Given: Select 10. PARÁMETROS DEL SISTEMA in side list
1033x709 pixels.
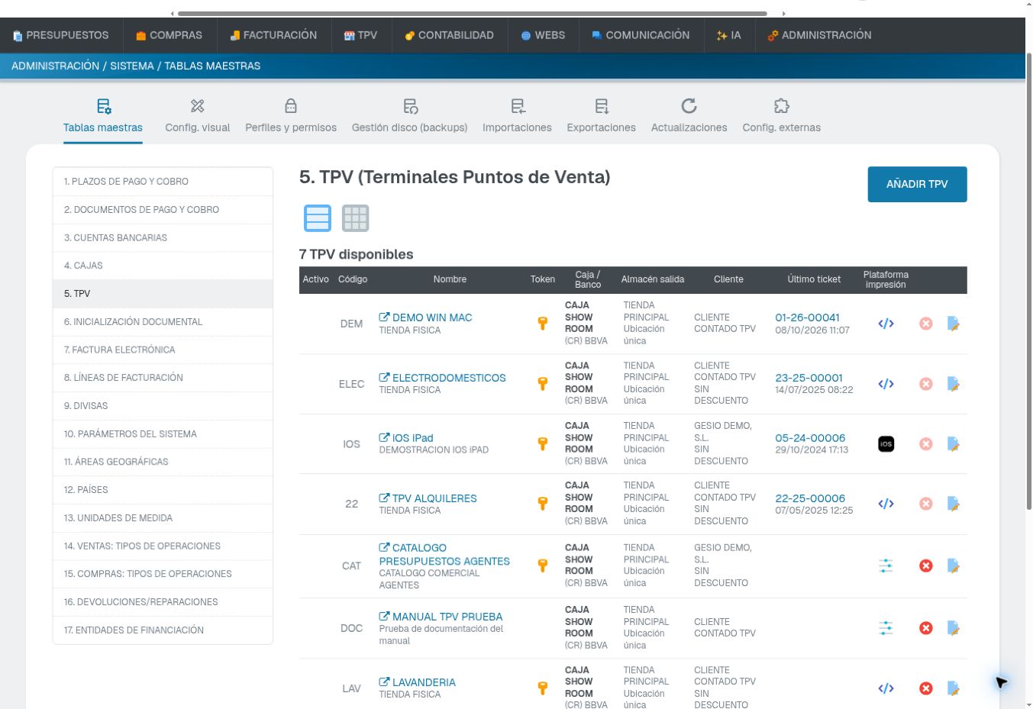Looking at the screenshot, I should pyautogui.click(x=163, y=433).
